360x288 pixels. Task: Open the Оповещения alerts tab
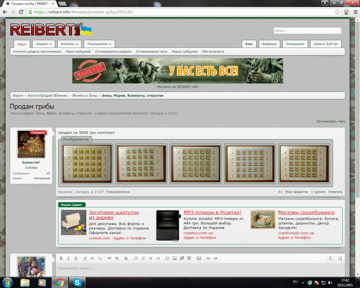tap(295, 44)
